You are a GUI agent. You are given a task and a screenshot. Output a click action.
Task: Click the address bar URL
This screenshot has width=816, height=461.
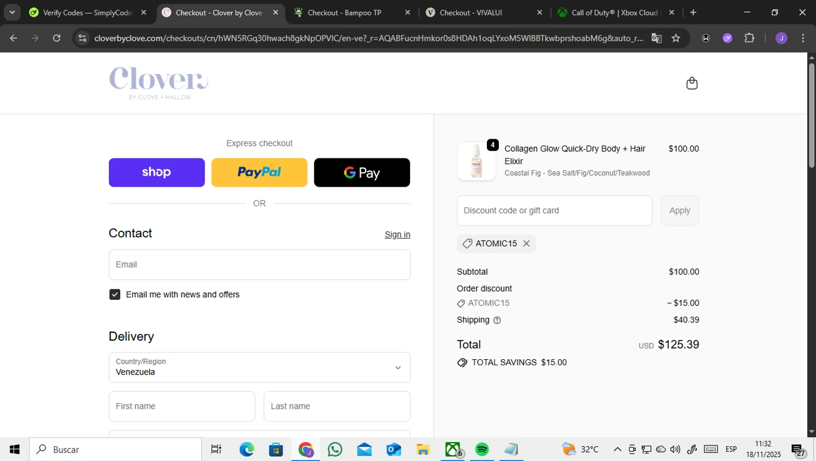[x=368, y=38]
